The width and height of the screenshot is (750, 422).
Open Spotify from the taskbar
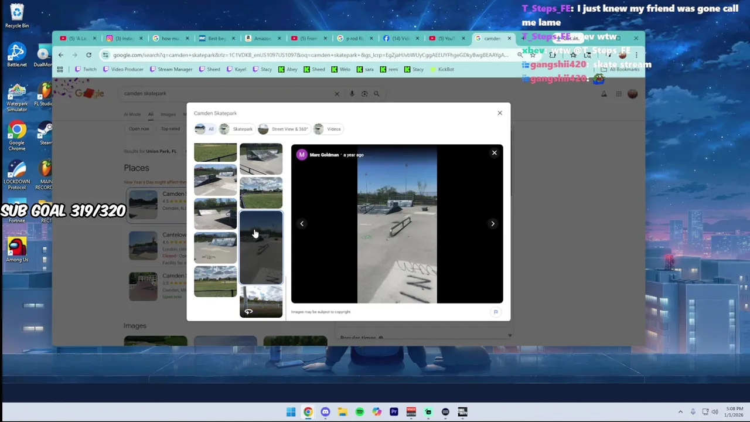359,412
